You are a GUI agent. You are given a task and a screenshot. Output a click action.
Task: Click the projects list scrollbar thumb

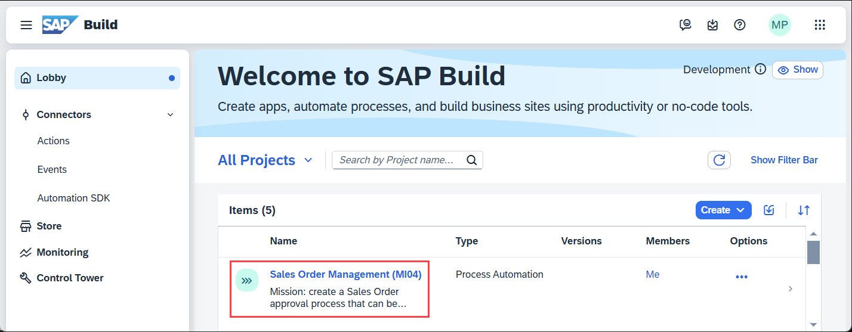[x=813, y=252]
